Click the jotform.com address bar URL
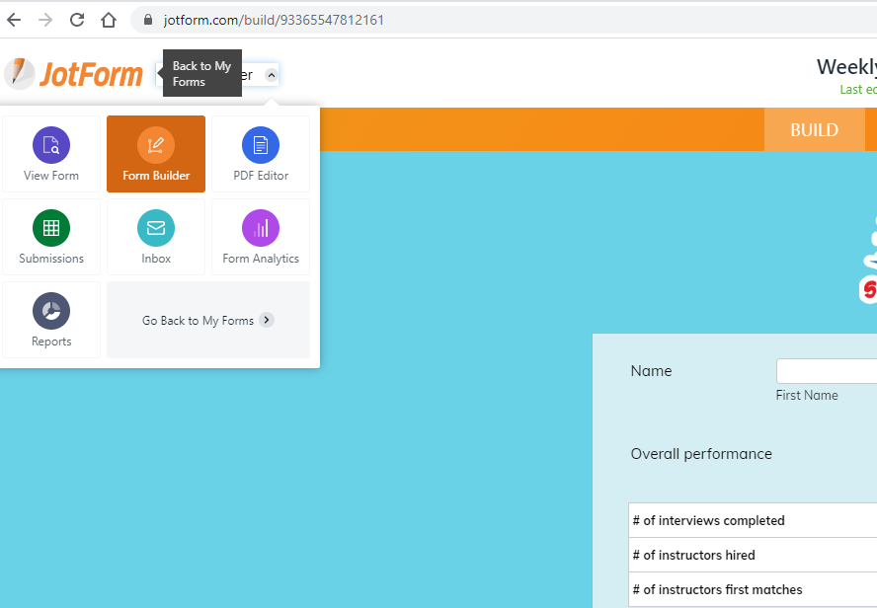 274,20
